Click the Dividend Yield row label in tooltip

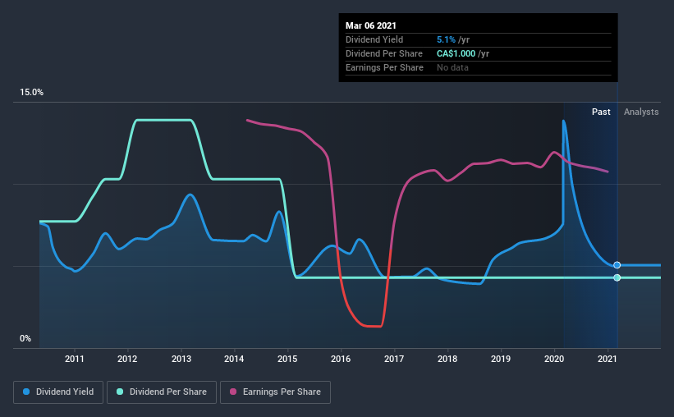pos(374,39)
